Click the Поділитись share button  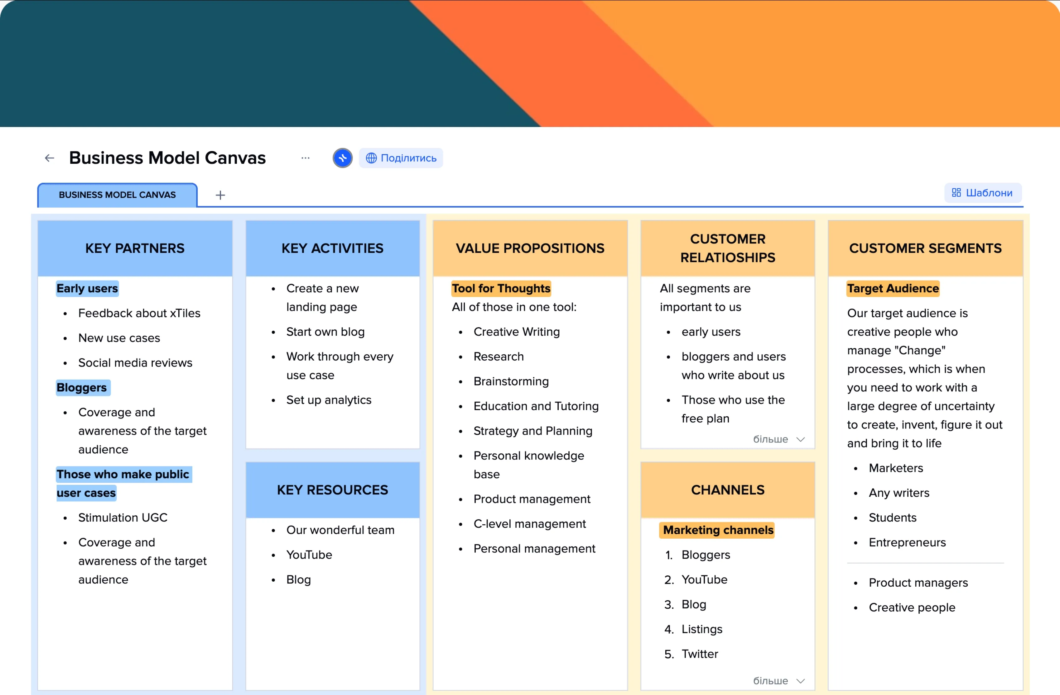pos(401,158)
